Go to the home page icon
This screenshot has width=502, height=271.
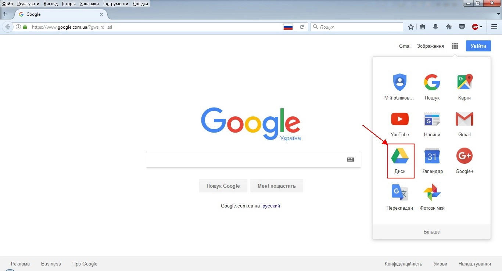(448, 27)
